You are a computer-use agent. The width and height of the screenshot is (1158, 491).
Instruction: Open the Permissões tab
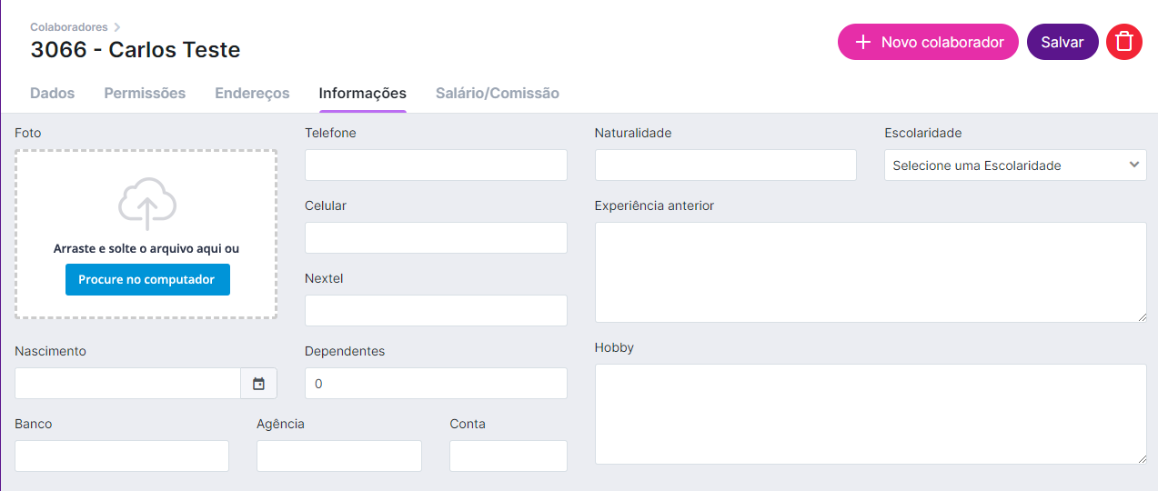tap(145, 93)
